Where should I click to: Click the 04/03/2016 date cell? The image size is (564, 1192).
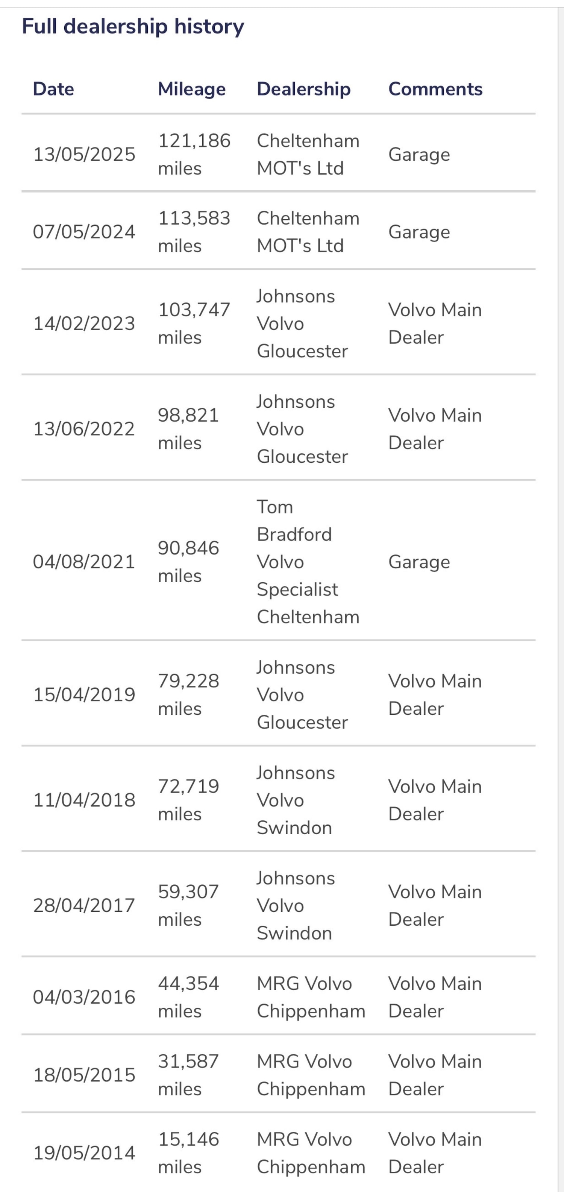84,997
